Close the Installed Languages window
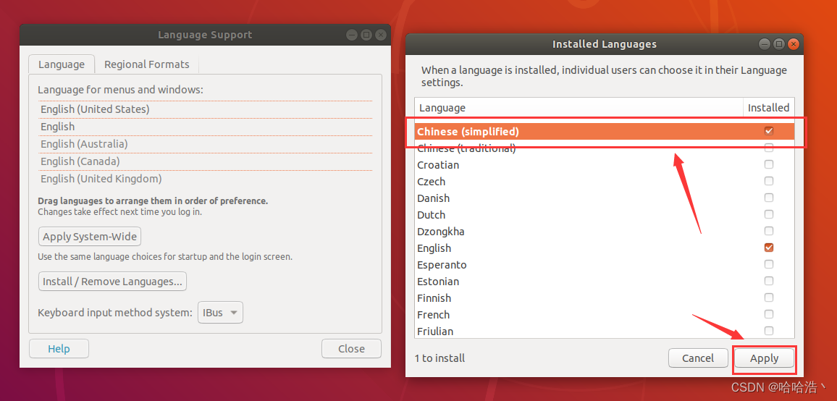The height and width of the screenshot is (401, 837). pos(794,43)
